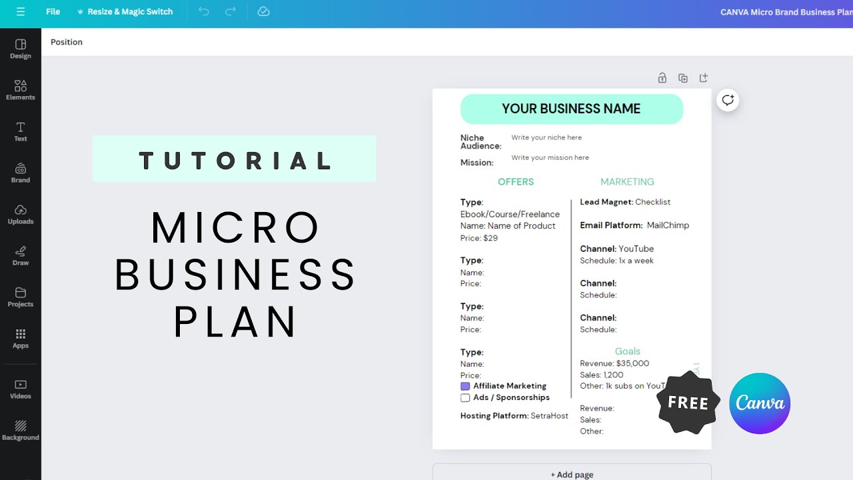Open the Videos panel

point(21,389)
